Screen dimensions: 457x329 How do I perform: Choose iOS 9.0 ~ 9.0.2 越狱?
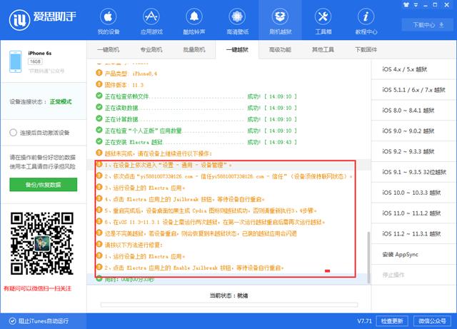(x=414, y=131)
